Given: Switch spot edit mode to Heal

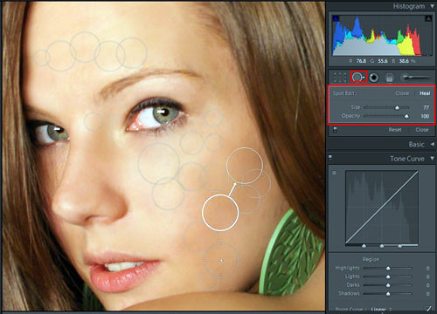Looking at the screenshot, I should [x=425, y=93].
